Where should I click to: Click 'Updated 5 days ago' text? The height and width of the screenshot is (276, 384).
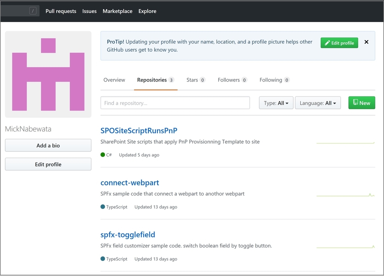(x=139, y=155)
